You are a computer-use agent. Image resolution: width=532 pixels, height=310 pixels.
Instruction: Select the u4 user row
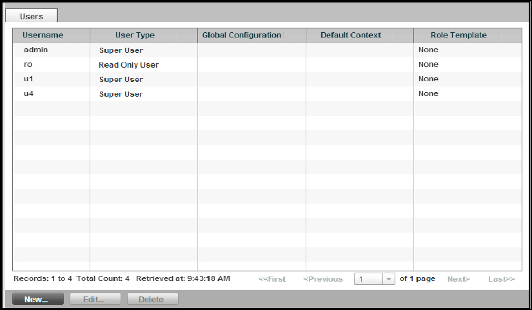point(29,94)
